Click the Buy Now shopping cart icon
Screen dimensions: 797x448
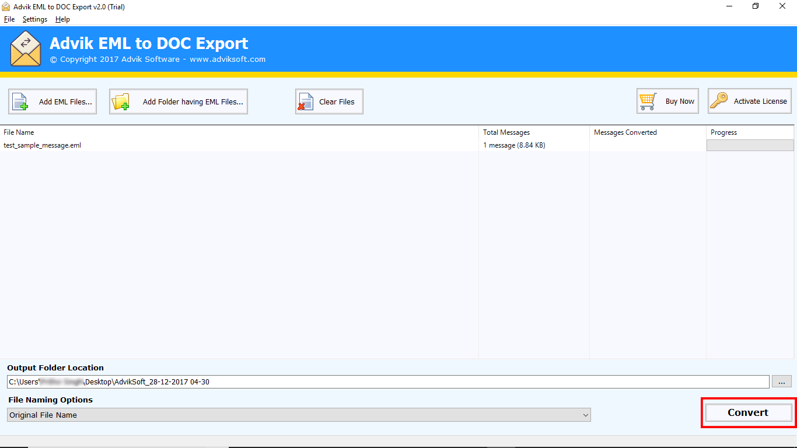coord(648,101)
